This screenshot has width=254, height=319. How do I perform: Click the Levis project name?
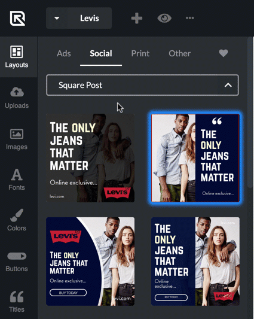(x=90, y=19)
